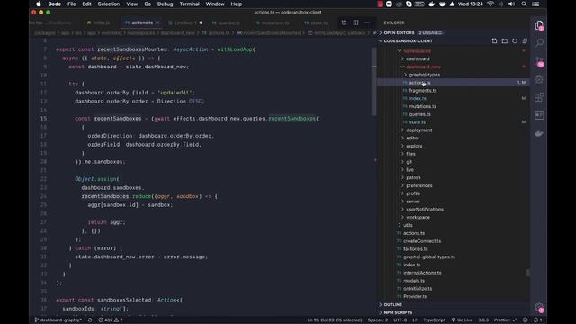Create a new folder in Explorer header
The width and height of the screenshot is (576, 324).
click(504, 41)
